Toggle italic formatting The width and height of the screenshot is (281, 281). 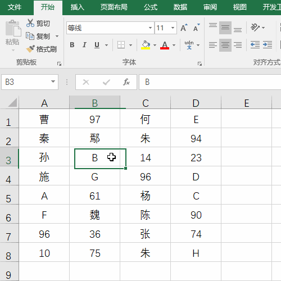click(84, 45)
